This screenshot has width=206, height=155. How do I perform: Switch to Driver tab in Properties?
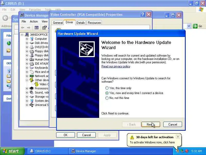(69, 22)
